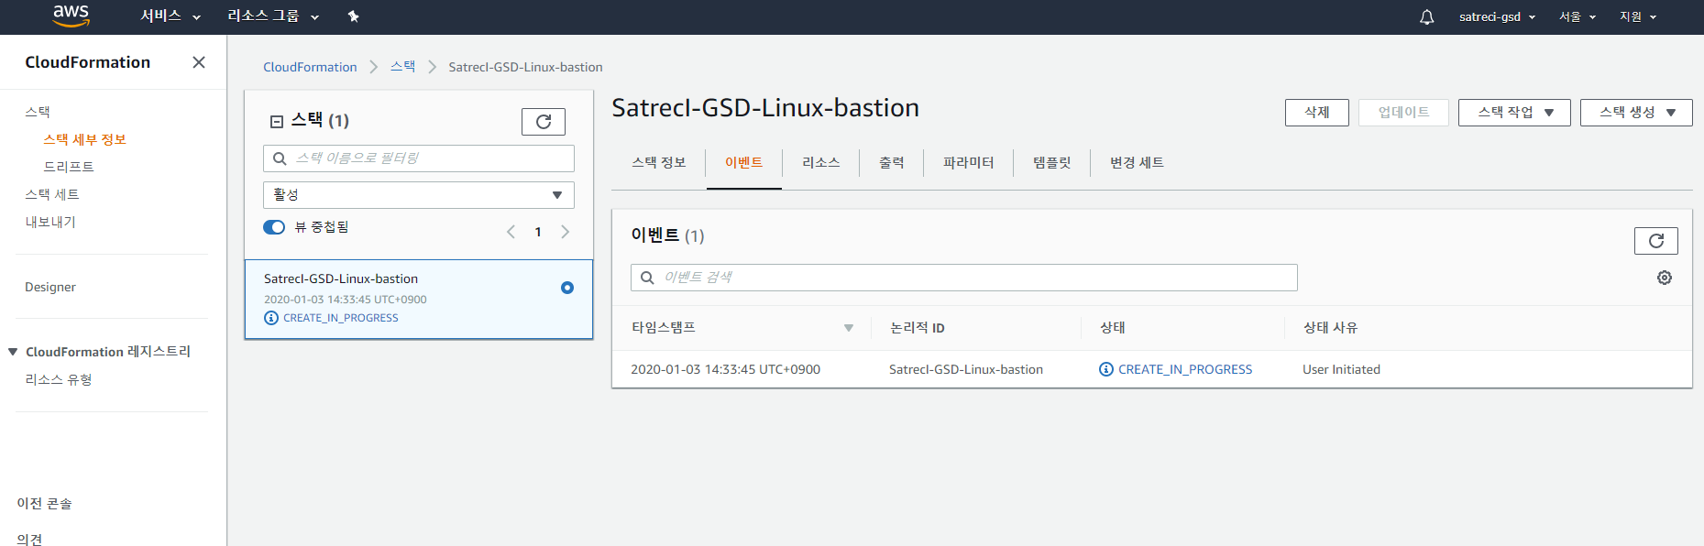Open the 활성 status filter dropdown
The image size is (1704, 546).
(x=418, y=195)
